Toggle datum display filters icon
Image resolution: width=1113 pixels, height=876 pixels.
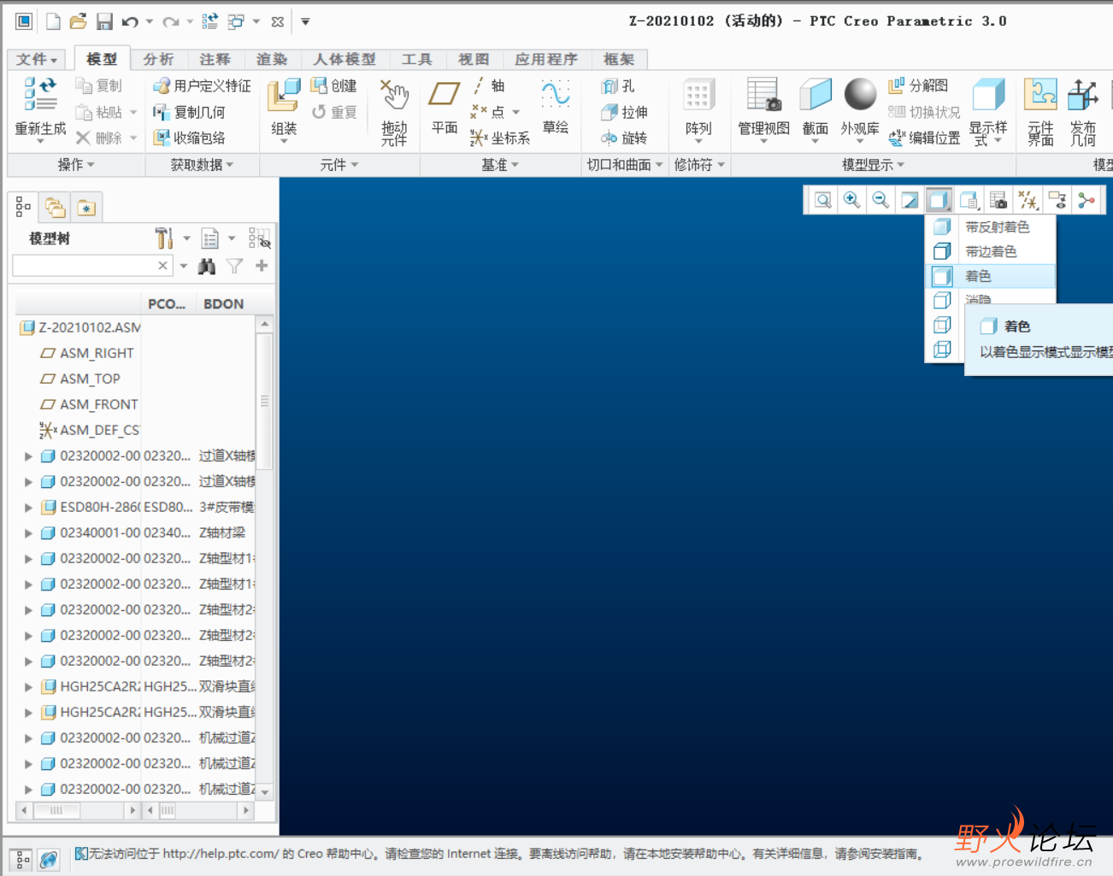click(x=1028, y=200)
